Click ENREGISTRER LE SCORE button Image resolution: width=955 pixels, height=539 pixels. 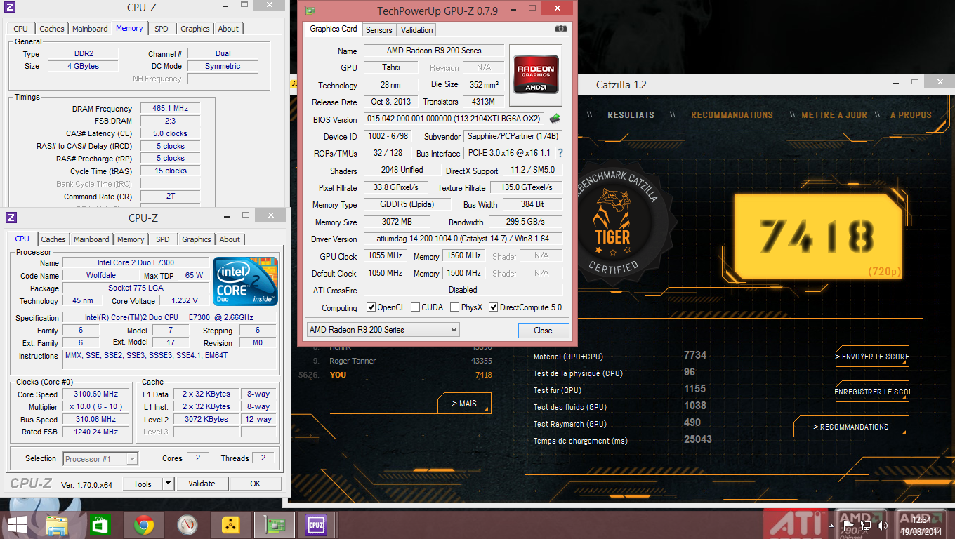click(872, 392)
